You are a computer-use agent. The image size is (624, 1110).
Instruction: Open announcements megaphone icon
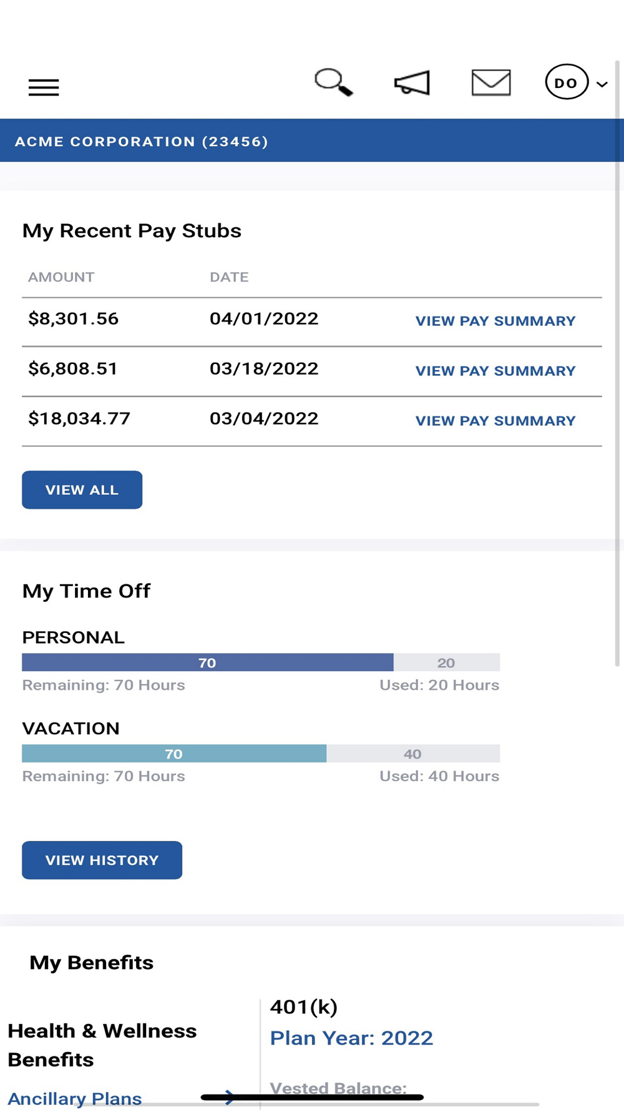point(412,83)
